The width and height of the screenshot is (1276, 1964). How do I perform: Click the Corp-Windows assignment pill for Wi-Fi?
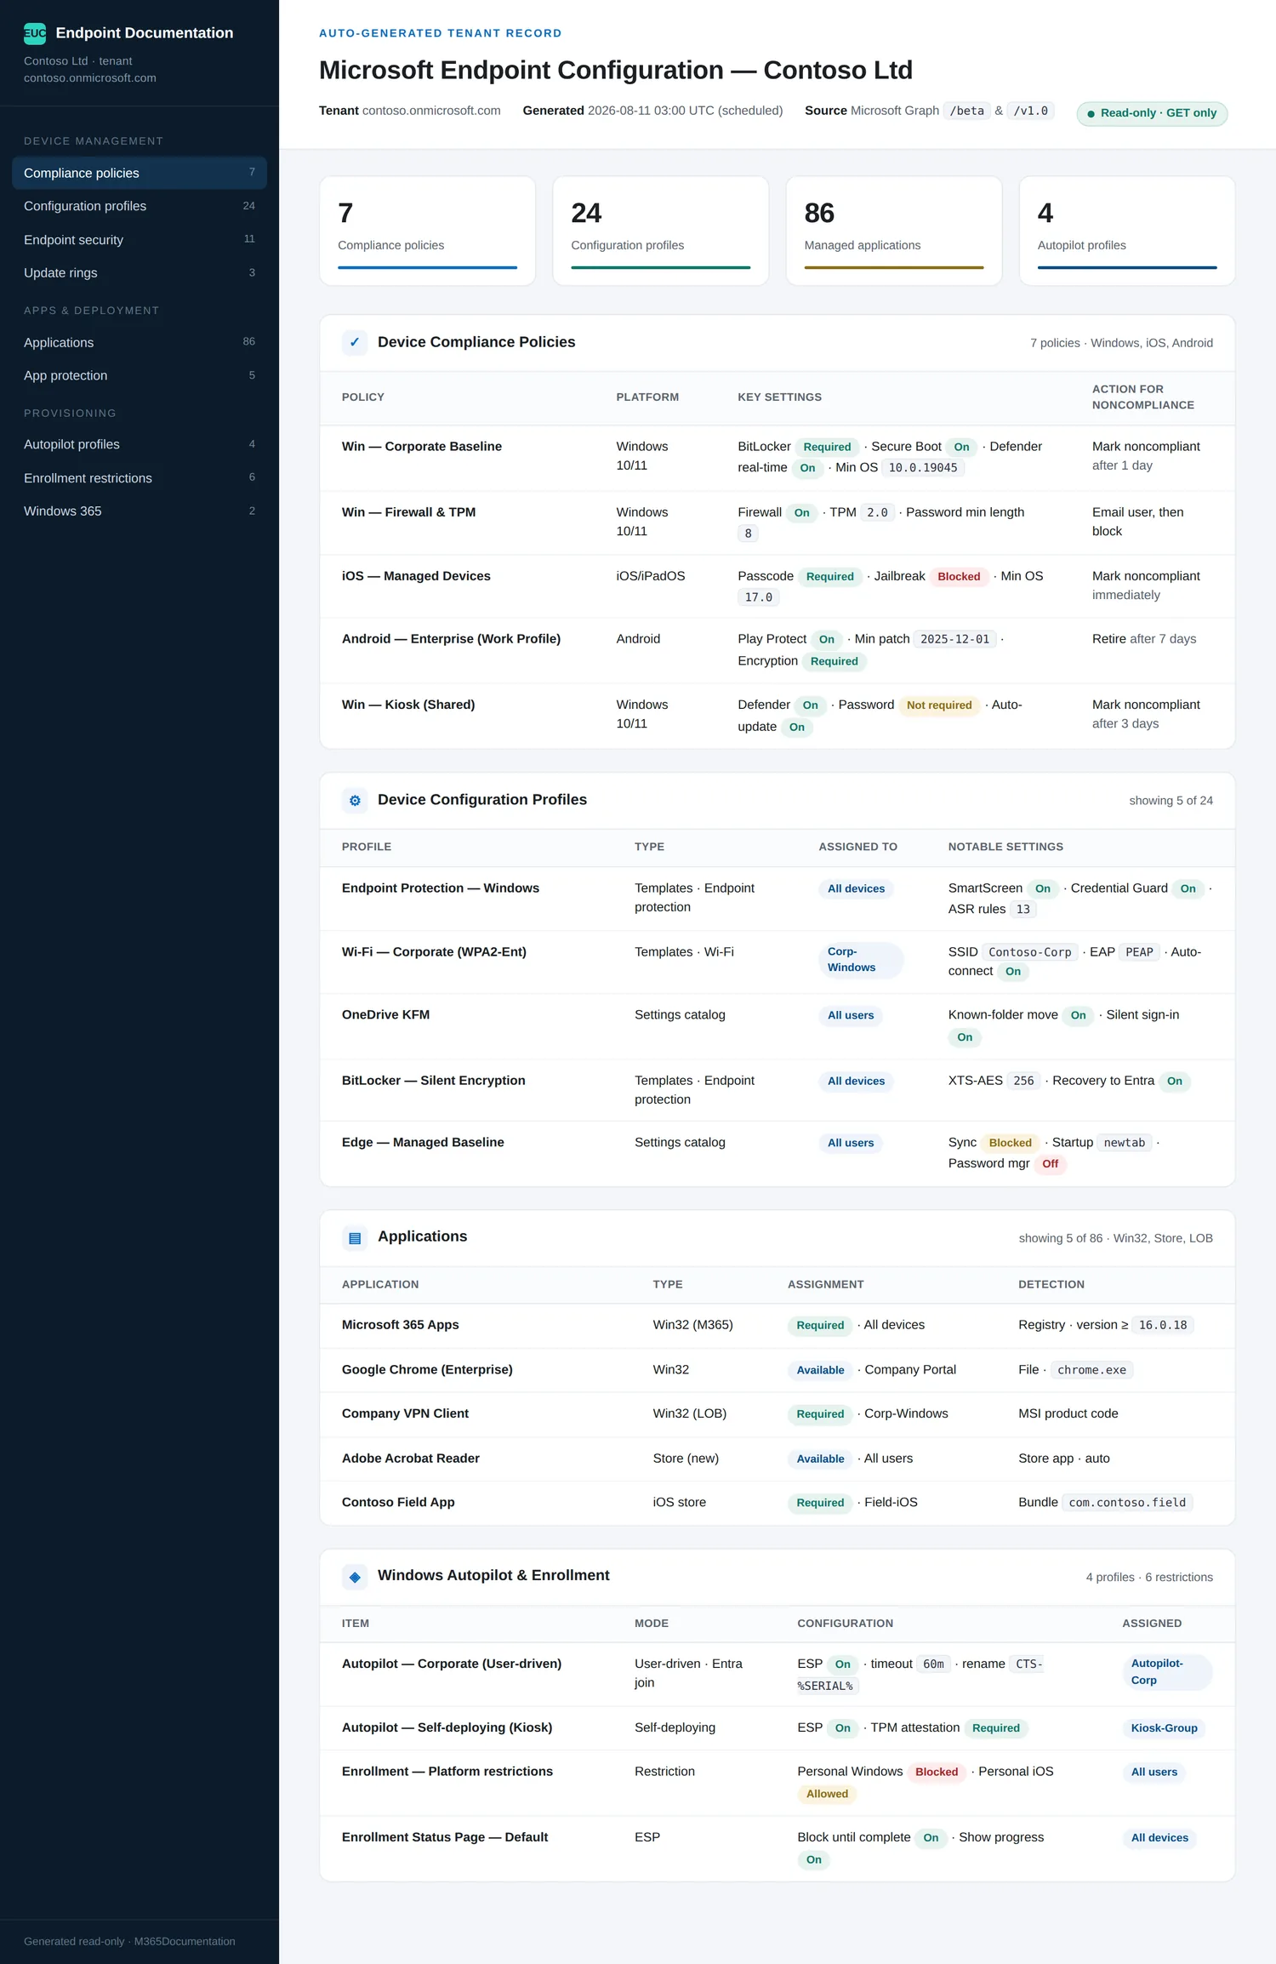[x=861, y=960]
